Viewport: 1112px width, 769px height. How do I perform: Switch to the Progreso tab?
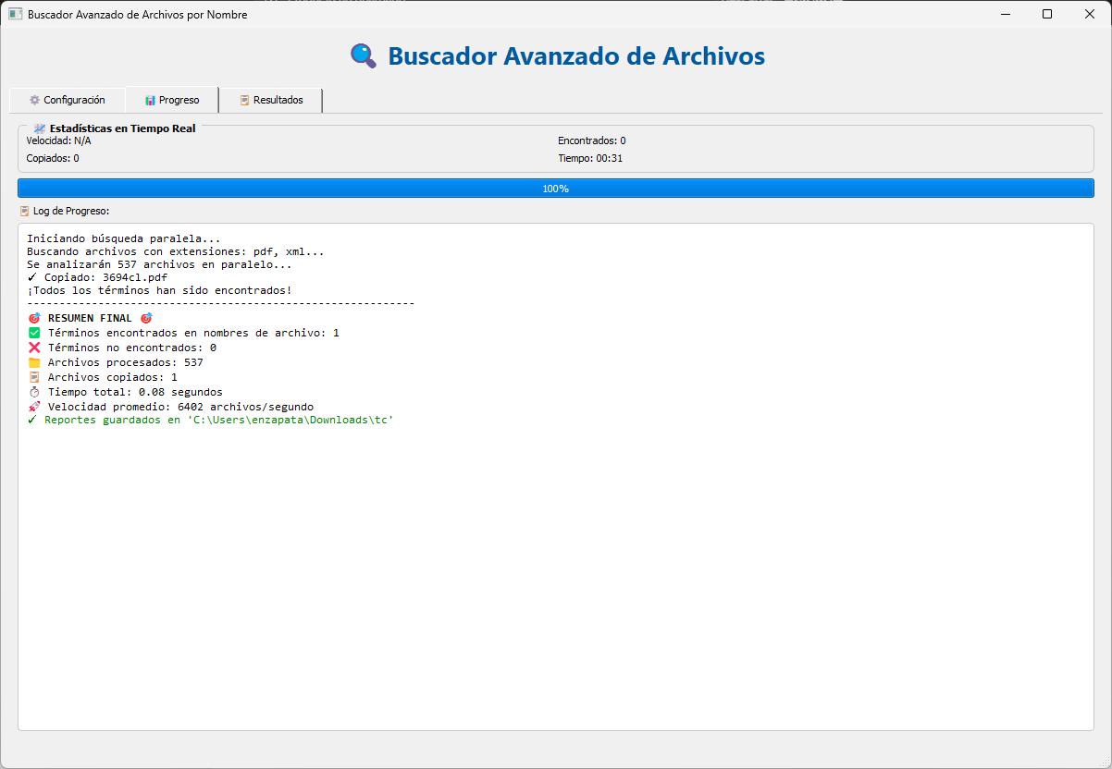coord(172,100)
